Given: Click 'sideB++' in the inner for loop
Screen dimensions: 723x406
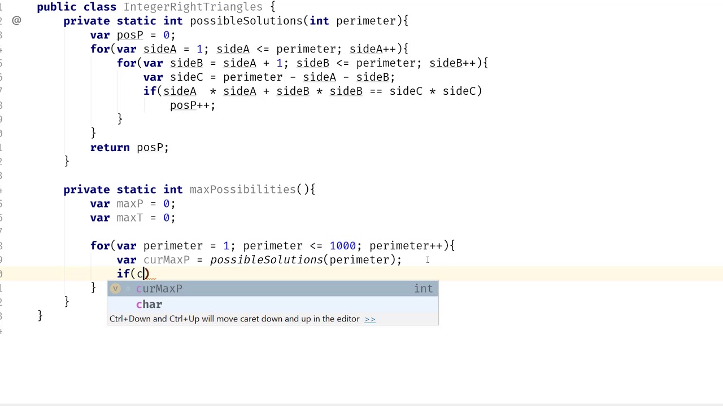Looking at the screenshot, I should coord(452,63).
